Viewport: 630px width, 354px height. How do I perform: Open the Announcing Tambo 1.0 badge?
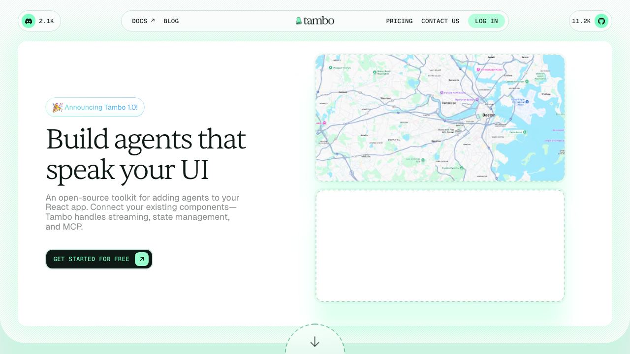click(95, 107)
